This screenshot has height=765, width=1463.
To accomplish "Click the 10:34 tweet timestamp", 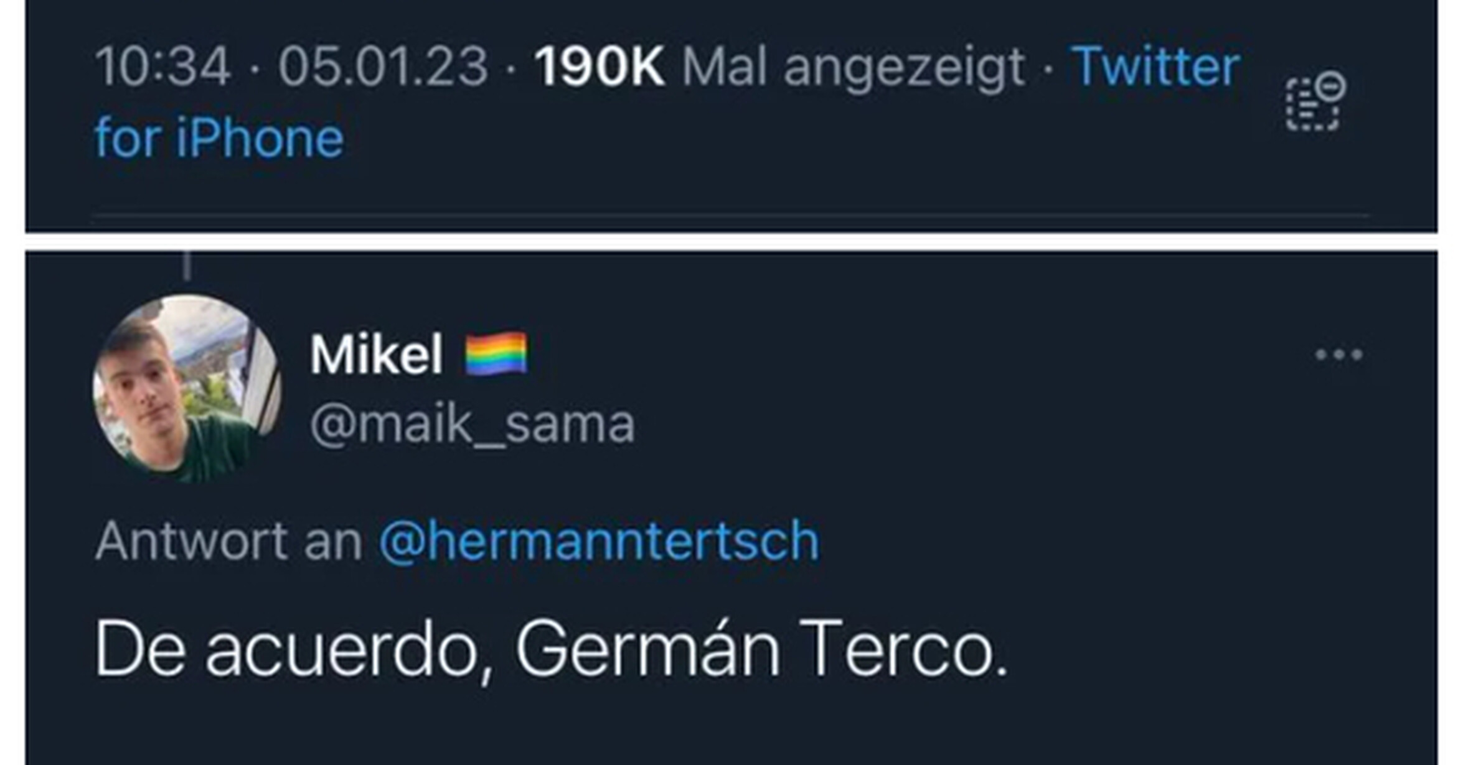I will click(x=163, y=66).
